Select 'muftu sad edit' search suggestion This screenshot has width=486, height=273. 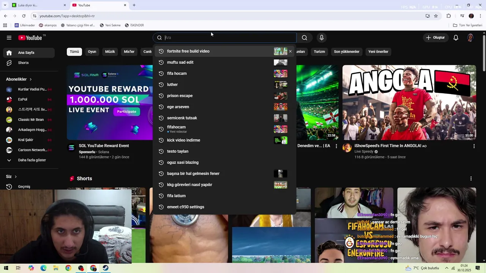pyautogui.click(x=224, y=62)
